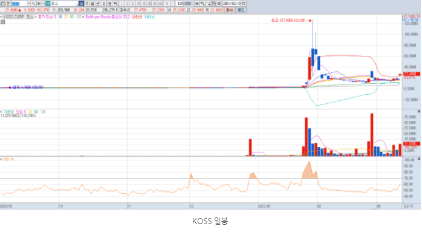The width and height of the screenshot is (422, 232).
Task: Click the yellow 20 moving average legend
Action: (x=66, y=16)
